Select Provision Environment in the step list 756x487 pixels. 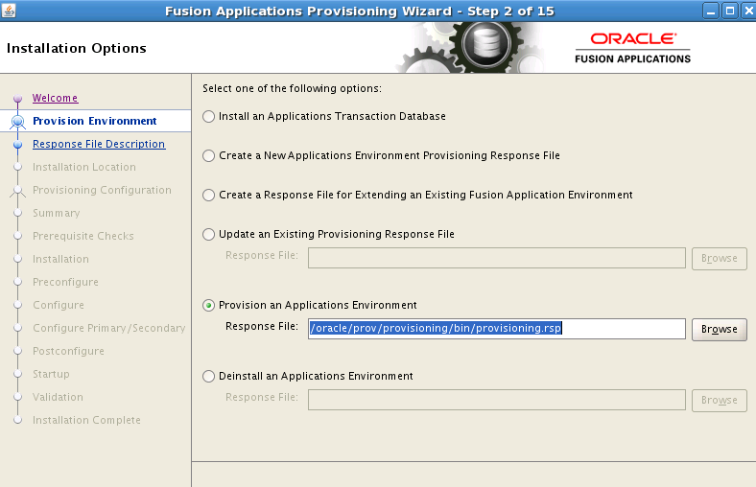94,121
